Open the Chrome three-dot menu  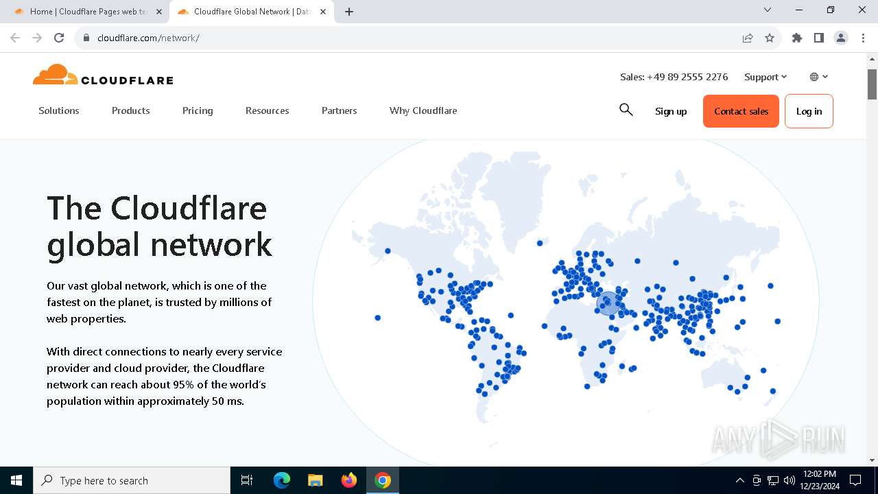point(863,38)
